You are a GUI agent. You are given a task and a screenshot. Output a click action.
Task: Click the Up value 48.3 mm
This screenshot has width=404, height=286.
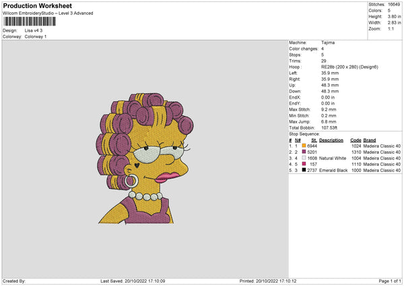[330, 85]
